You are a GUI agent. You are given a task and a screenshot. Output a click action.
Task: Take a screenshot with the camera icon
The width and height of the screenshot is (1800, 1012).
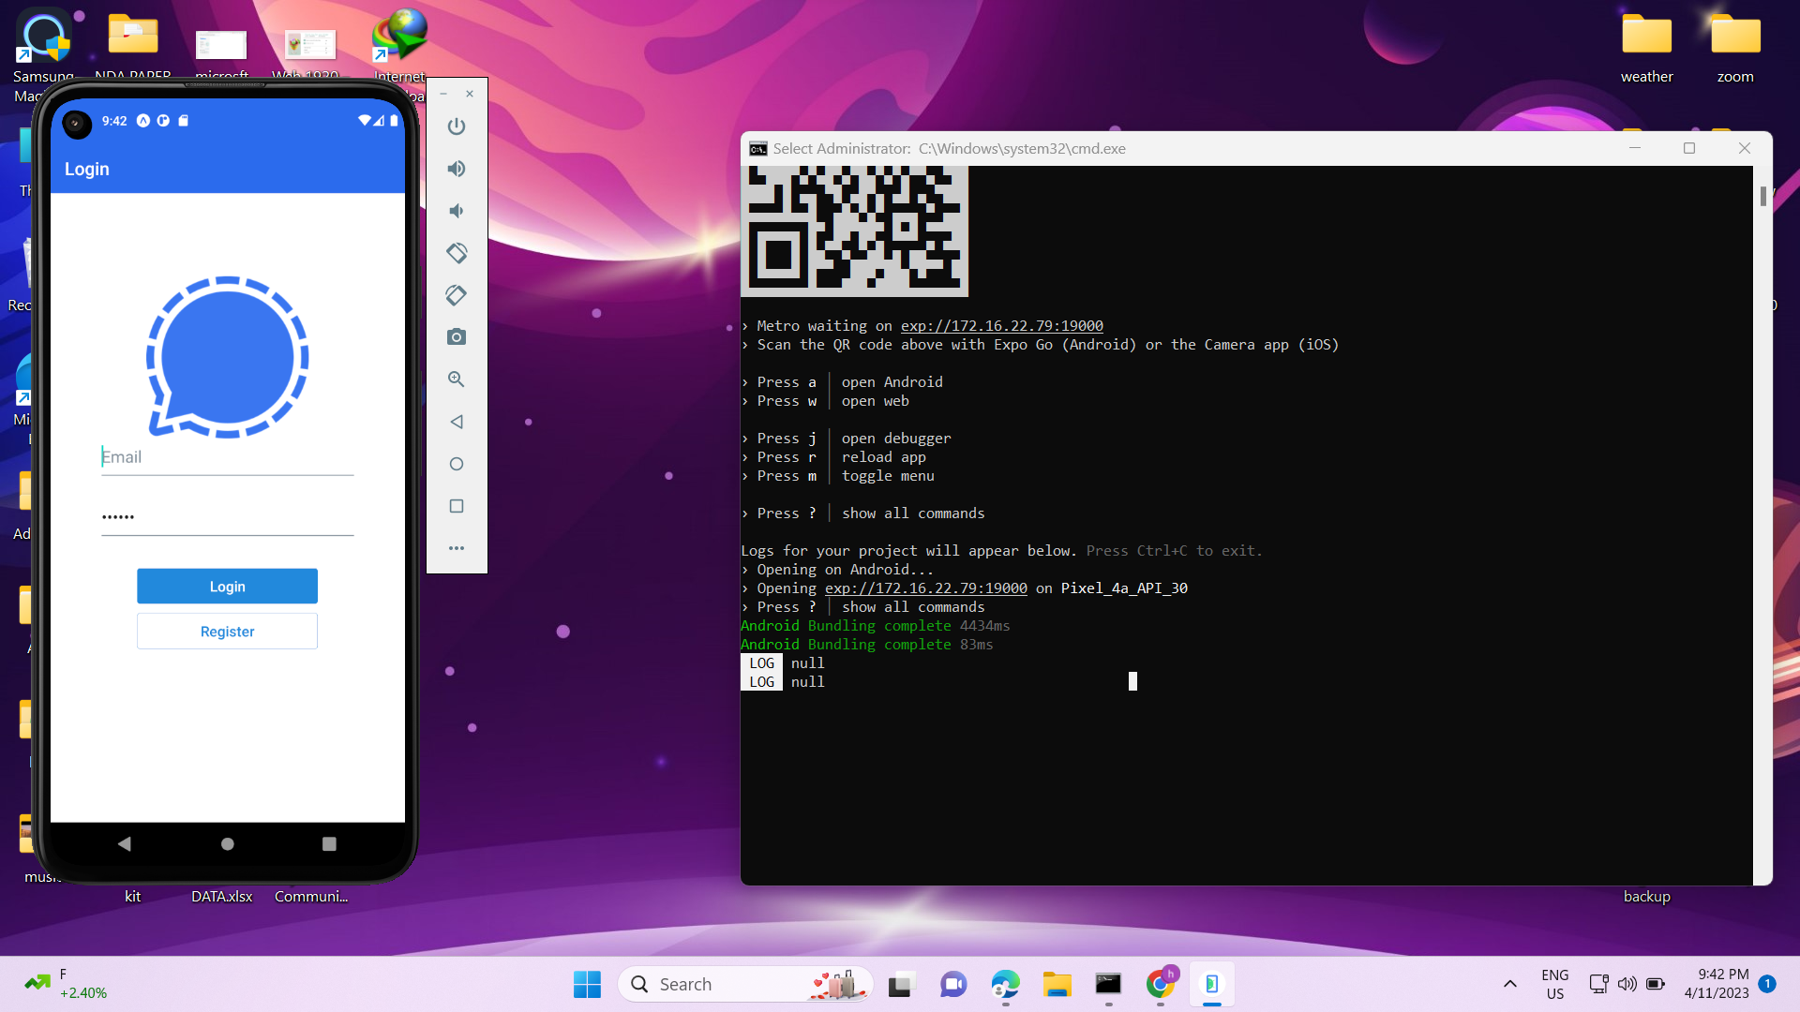coord(457,336)
